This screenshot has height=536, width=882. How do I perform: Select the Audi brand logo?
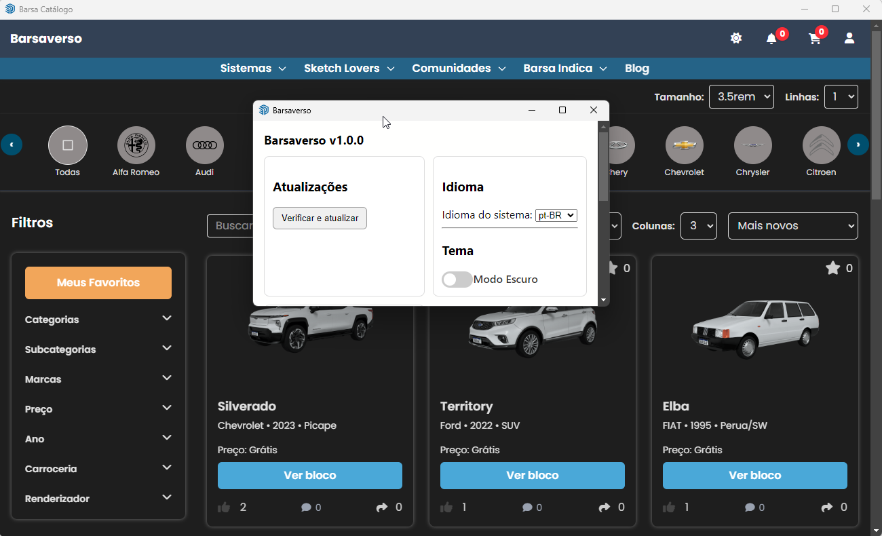[205, 145]
